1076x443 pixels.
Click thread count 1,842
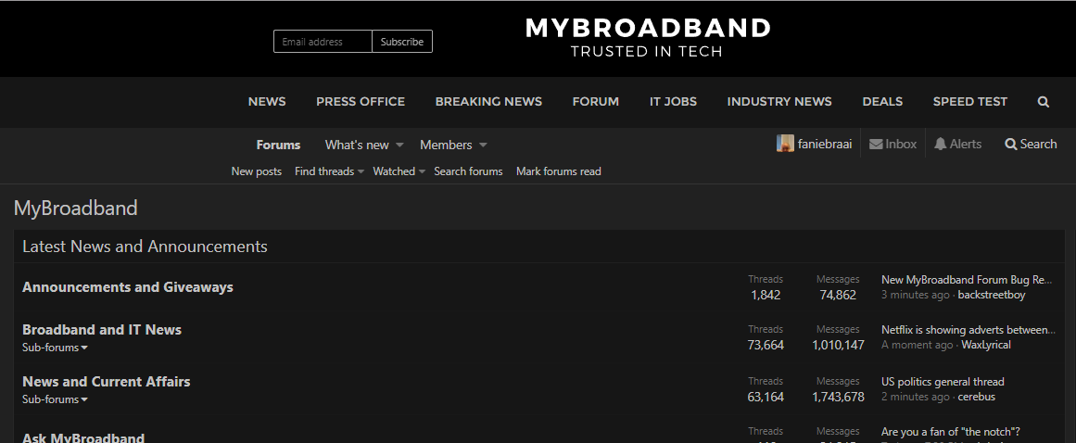coord(766,295)
